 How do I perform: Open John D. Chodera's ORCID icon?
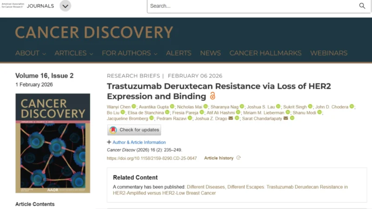[352, 106]
